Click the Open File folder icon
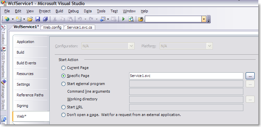 pyautogui.click(x=30, y=19)
